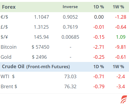Click the Gold price $ 2496
Screen dimensions: 129x105
[x=39, y=57]
